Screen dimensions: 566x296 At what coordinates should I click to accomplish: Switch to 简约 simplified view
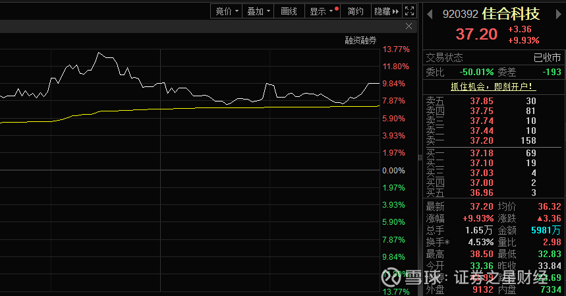pos(355,11)
